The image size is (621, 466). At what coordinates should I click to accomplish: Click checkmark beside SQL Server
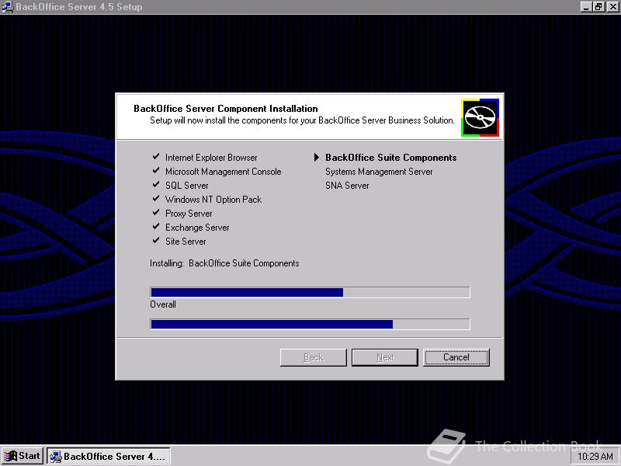[x=156, y=185]
